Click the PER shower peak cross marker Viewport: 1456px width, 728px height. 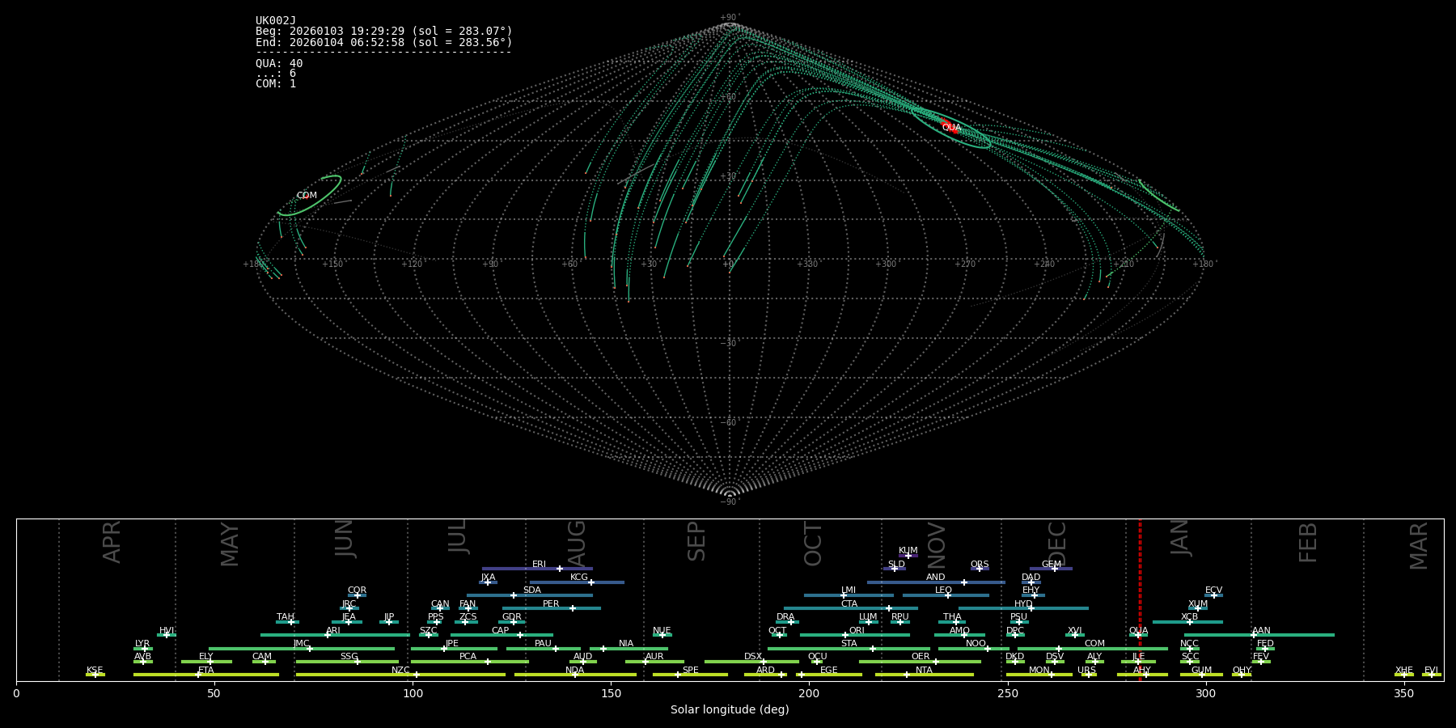(x=573, y=608)
